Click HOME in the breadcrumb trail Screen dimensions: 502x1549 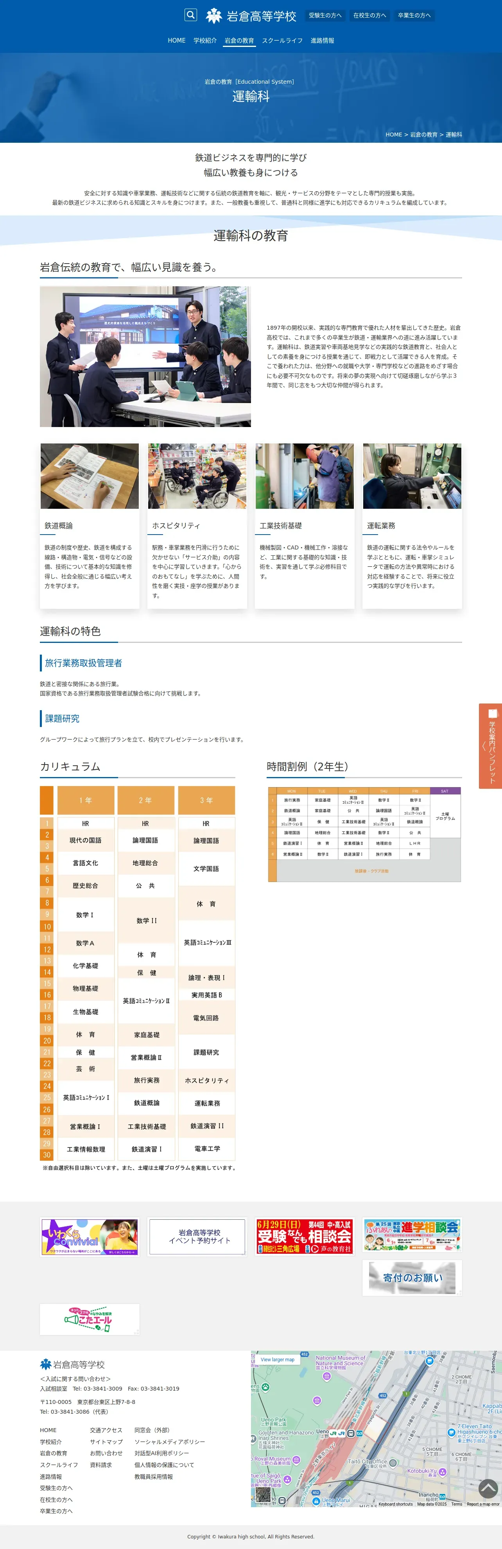[x=394, y=135]
